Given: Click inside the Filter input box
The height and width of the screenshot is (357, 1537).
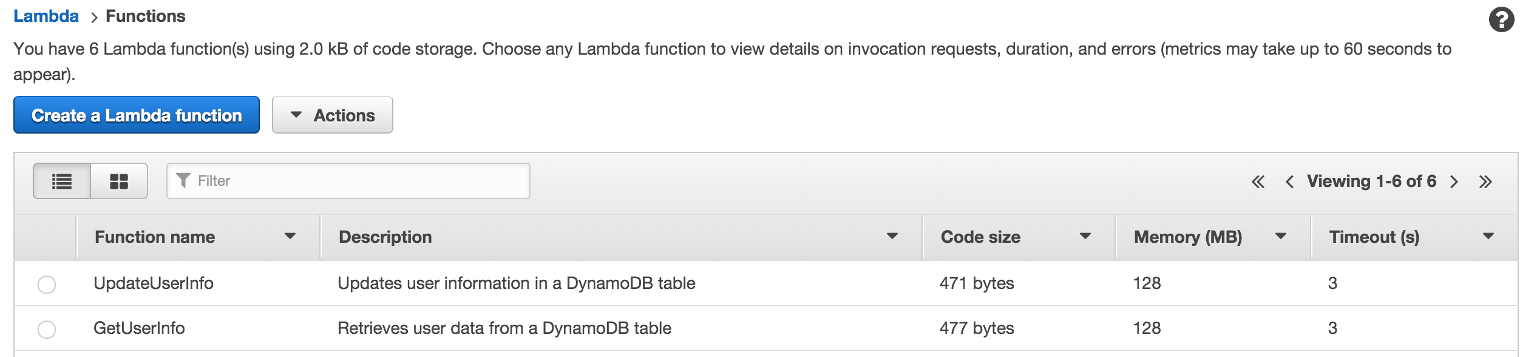Looking at the screenshot, I should 346,180.
